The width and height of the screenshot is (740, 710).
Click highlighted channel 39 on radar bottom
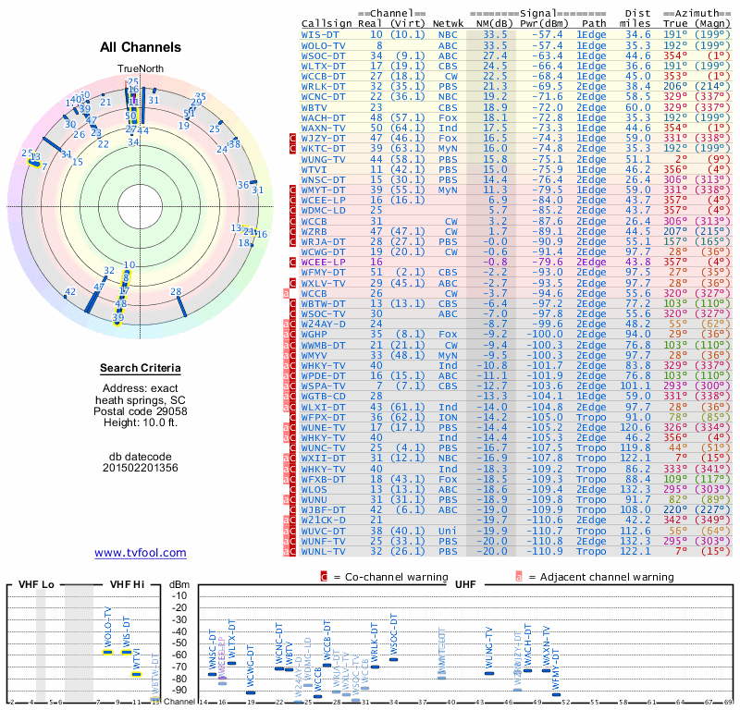(x=118, y=318)
